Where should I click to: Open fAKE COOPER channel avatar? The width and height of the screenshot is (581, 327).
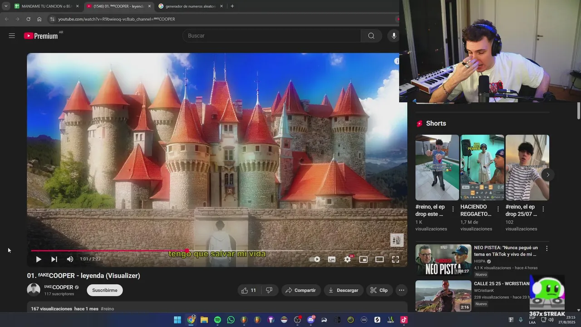coord(34,290)
